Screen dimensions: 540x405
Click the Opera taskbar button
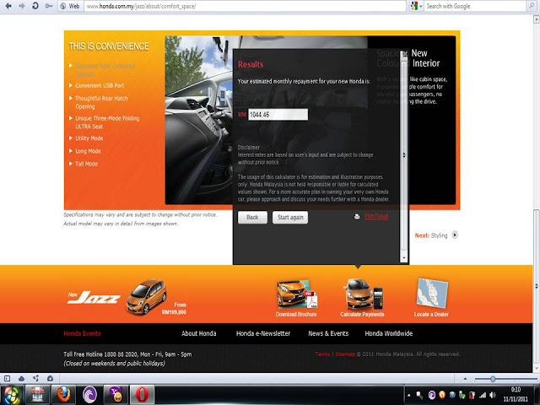click(142, 395)
